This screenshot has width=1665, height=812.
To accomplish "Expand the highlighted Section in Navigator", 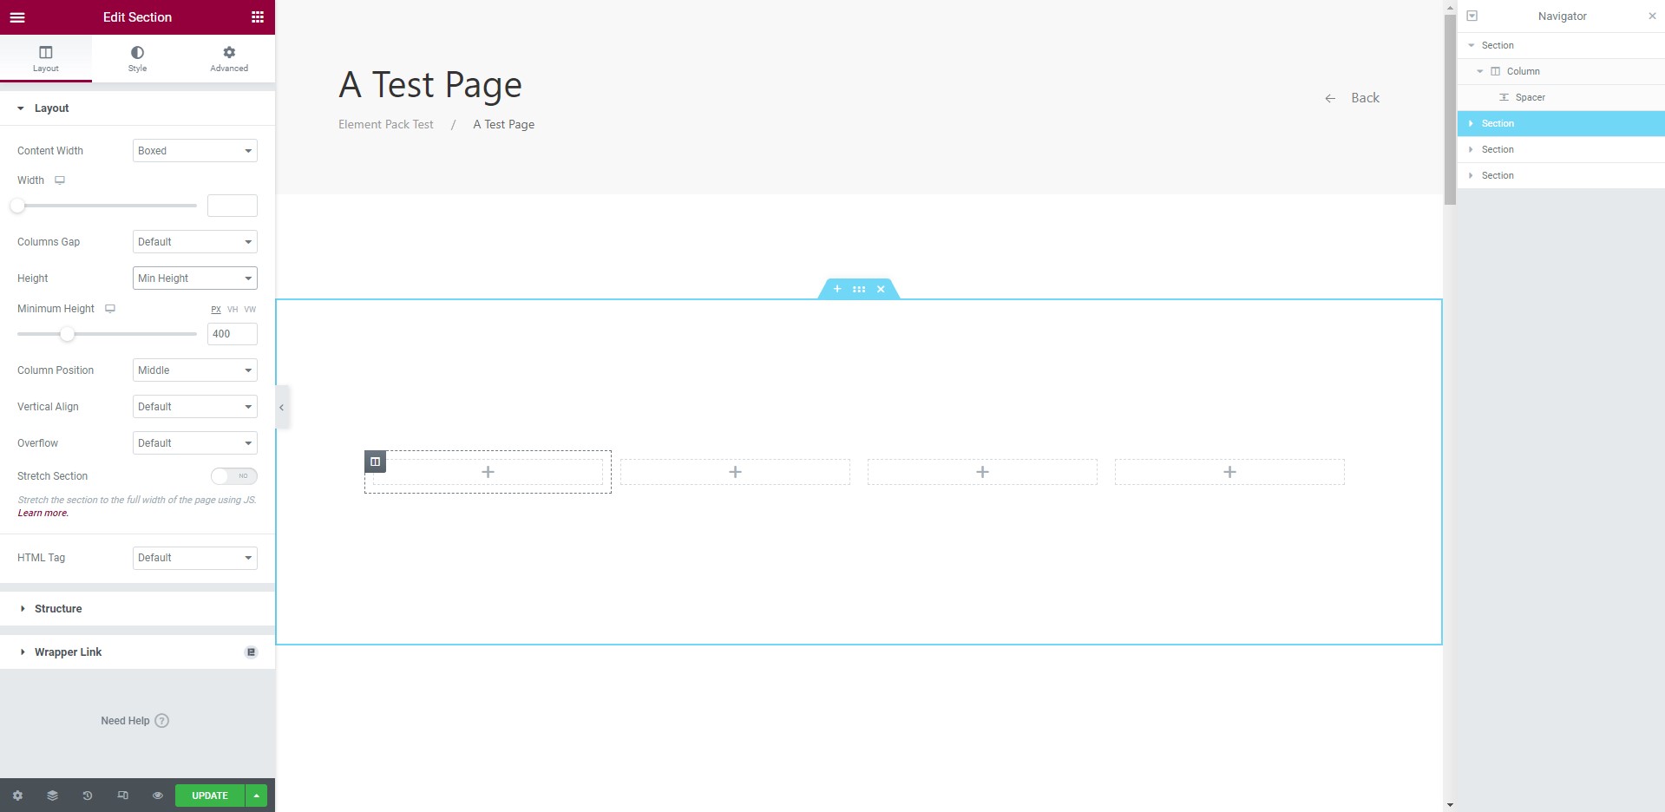I will [1471, 123].
